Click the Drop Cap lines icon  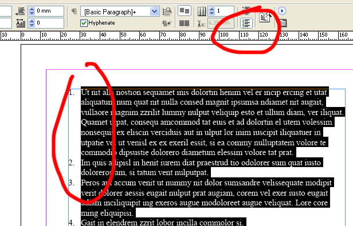pyautogui.click(x=21, y=23)
